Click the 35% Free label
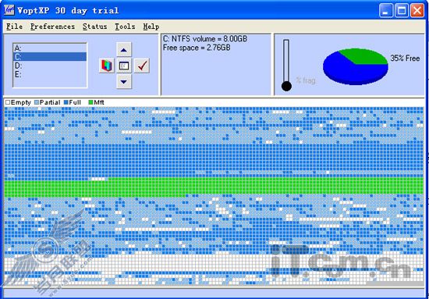Screen dimensions: 429x299 point(405,59)
